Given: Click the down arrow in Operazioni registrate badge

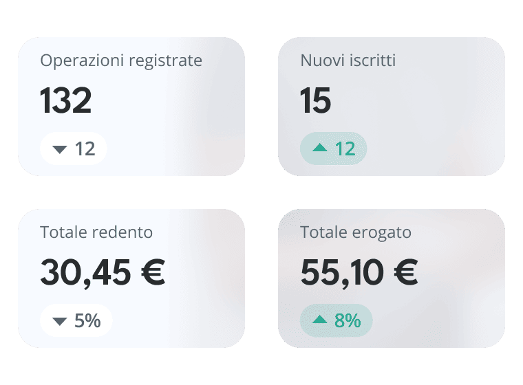Looking at the screenshot, I should point(60,149).
